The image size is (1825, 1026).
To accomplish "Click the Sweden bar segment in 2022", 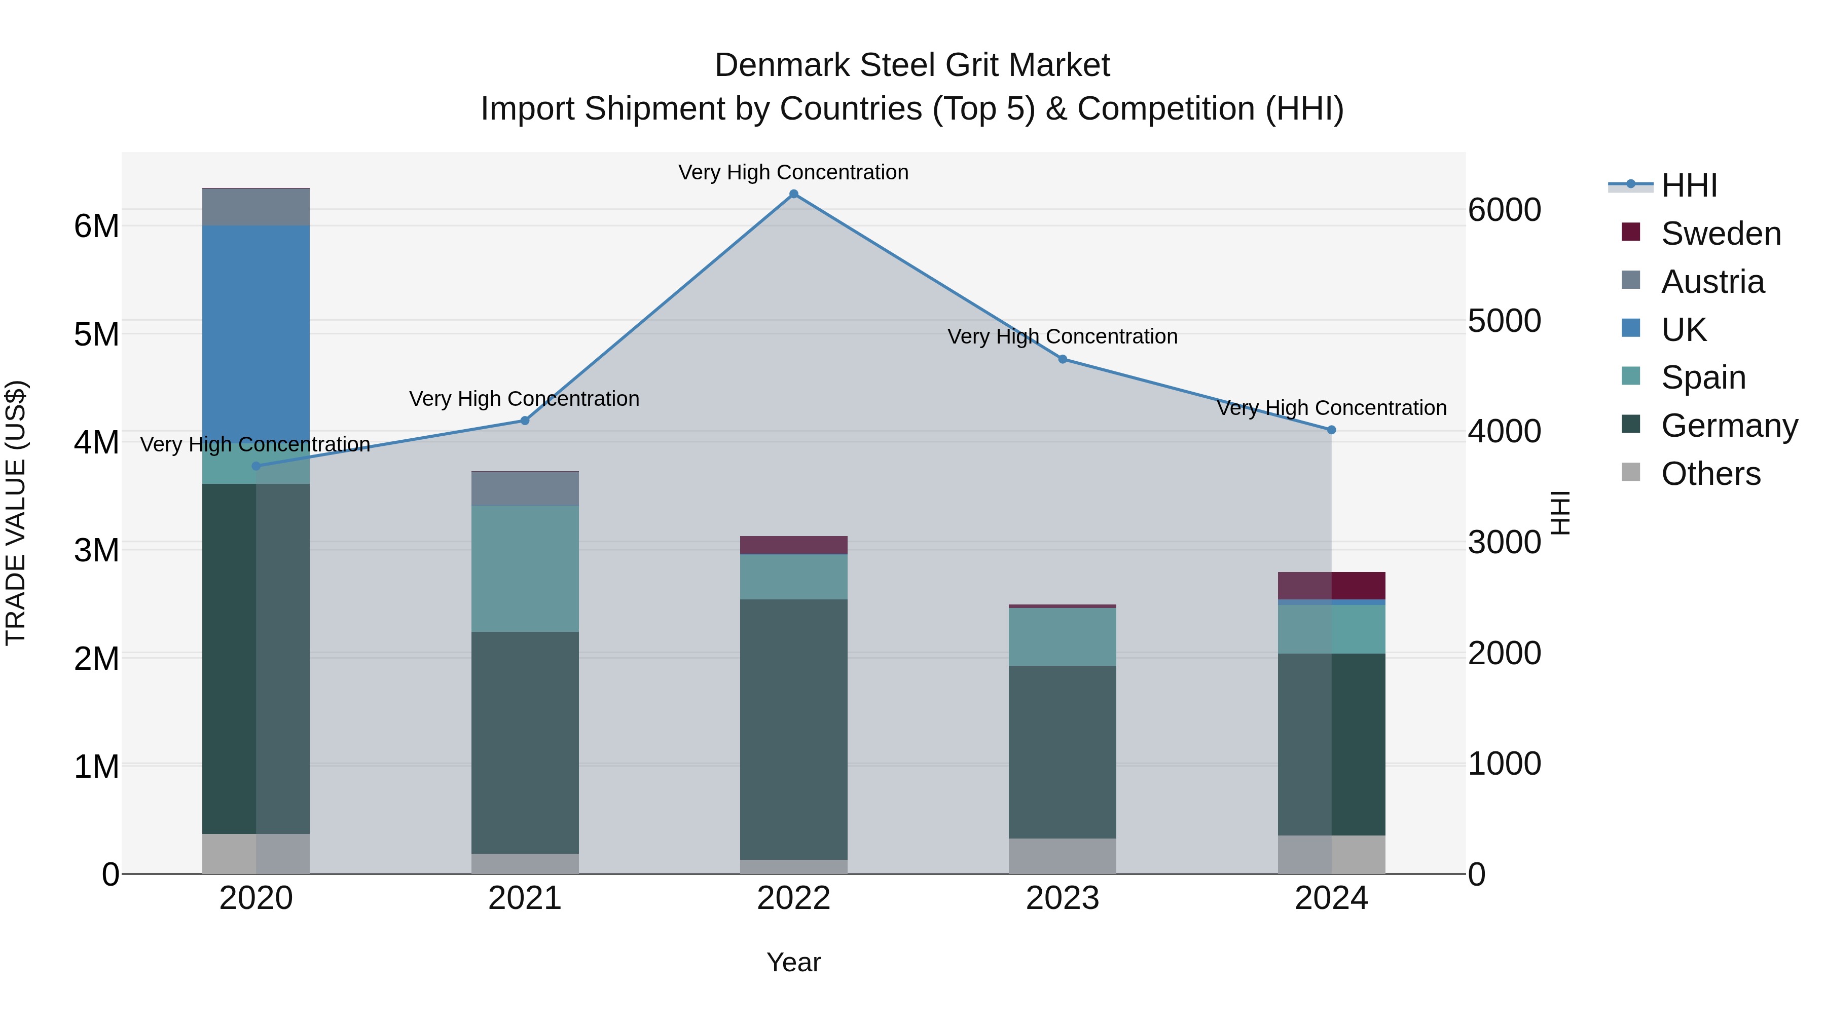I will (793, 545).
